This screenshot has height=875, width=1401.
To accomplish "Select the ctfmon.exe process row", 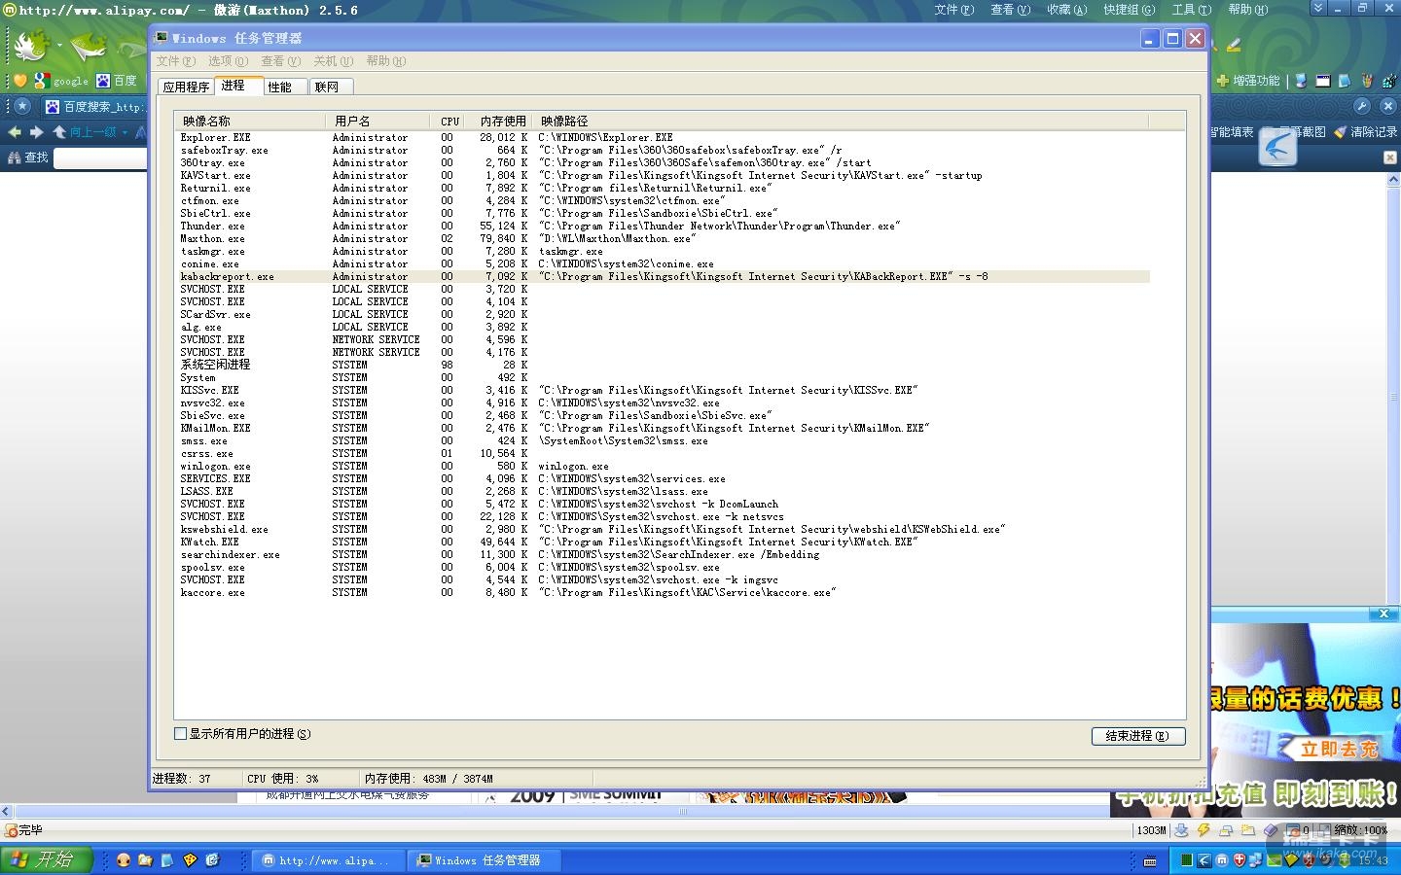I will [x=663, y=201].
